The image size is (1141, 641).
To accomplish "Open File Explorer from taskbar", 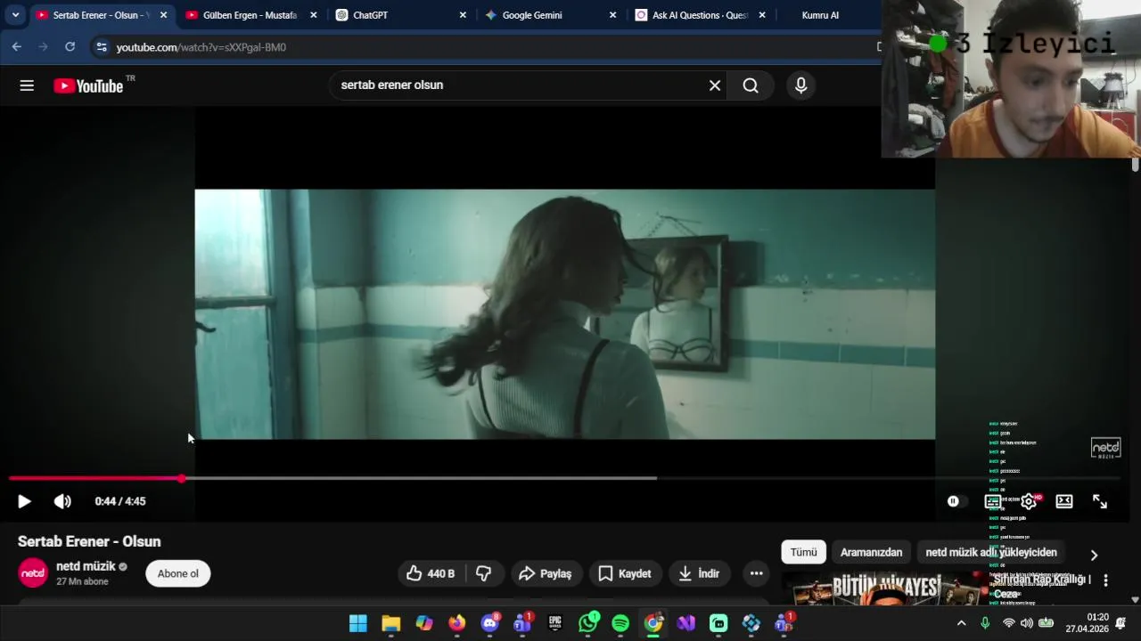I will [x=391, y=623].
